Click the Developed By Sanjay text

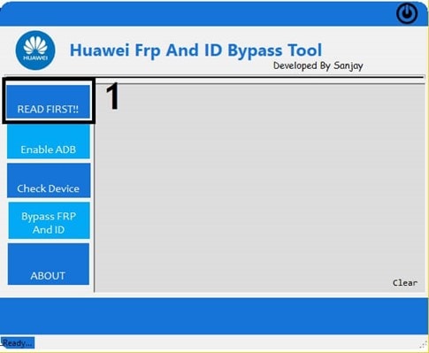tap(318, 65)
